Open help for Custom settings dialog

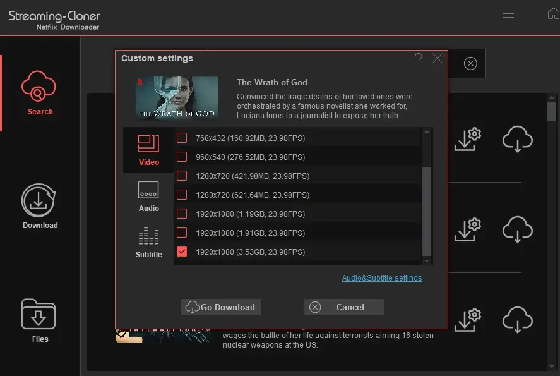[419, 58]
